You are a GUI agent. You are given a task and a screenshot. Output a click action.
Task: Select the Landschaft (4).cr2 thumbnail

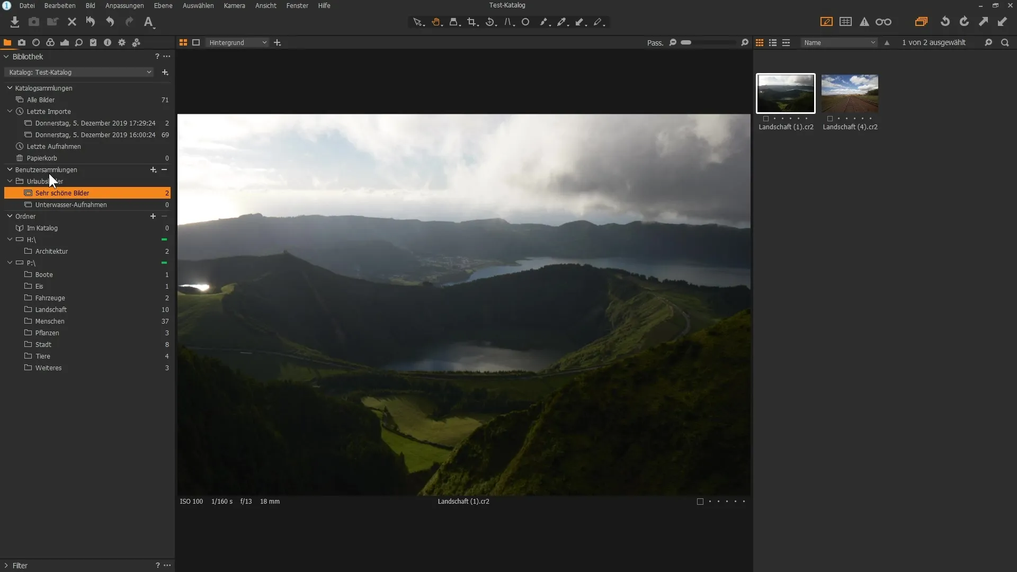850,93
